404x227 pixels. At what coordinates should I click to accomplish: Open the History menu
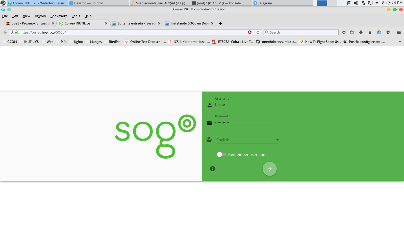(x=40, y=16)
